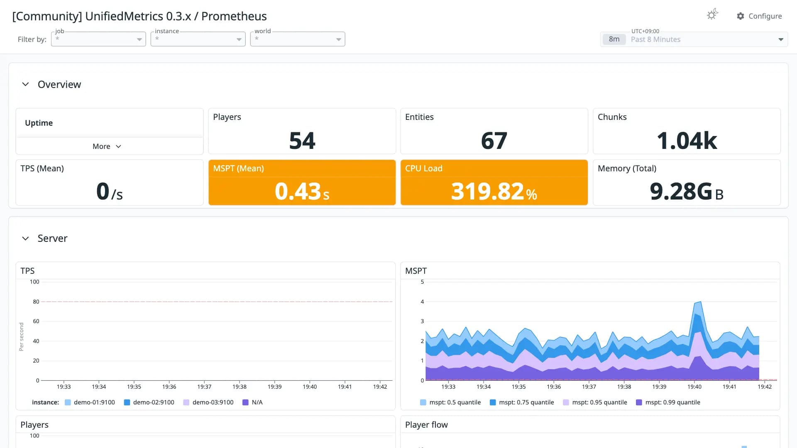
Task: Collapse the Overview section chevron
Action: tap(25, 84)
